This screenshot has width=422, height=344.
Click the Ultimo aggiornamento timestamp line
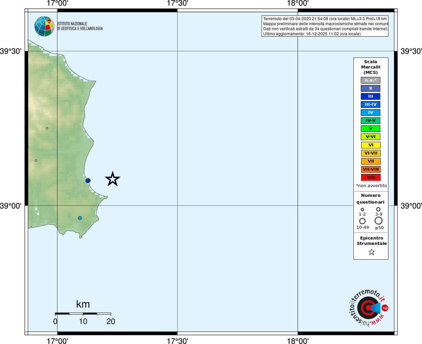click(x=312, y=34)
